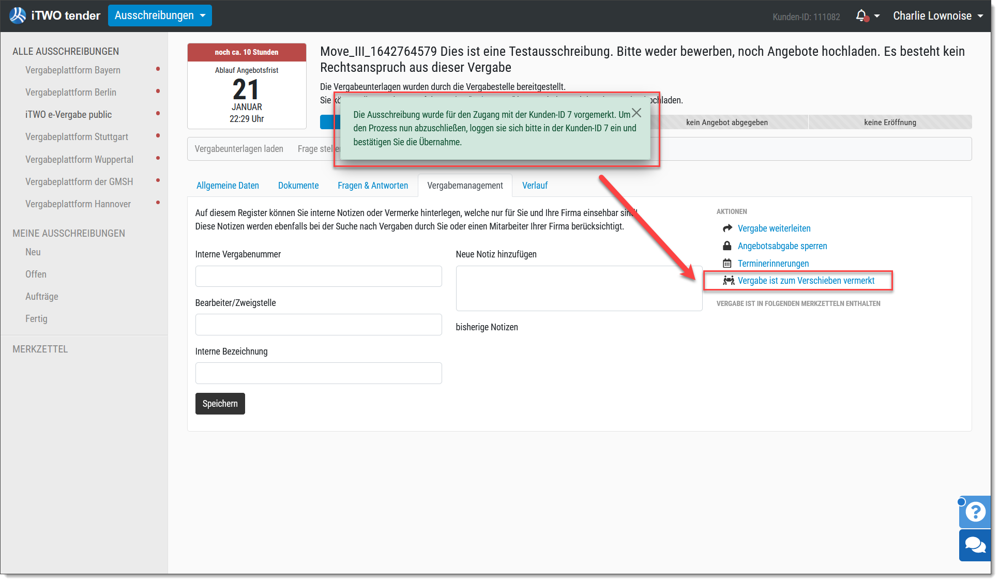Open Aufträge under Meine Ausschreibungen
The height and width of the screenshot is (582, 999).
coord(42,296)
